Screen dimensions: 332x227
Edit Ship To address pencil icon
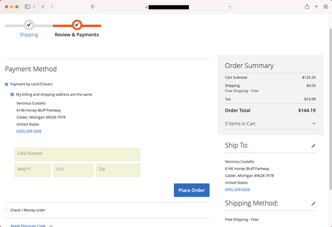(313, 146)
